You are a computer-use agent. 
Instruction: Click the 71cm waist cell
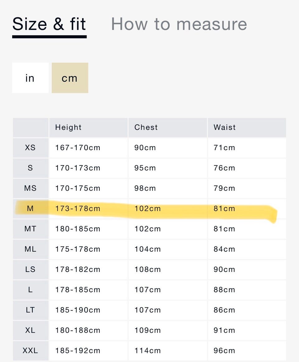pyautogui.click(x=224, y=148)
